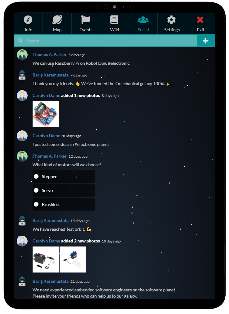Open the Info compass icon

click(28, 20)
